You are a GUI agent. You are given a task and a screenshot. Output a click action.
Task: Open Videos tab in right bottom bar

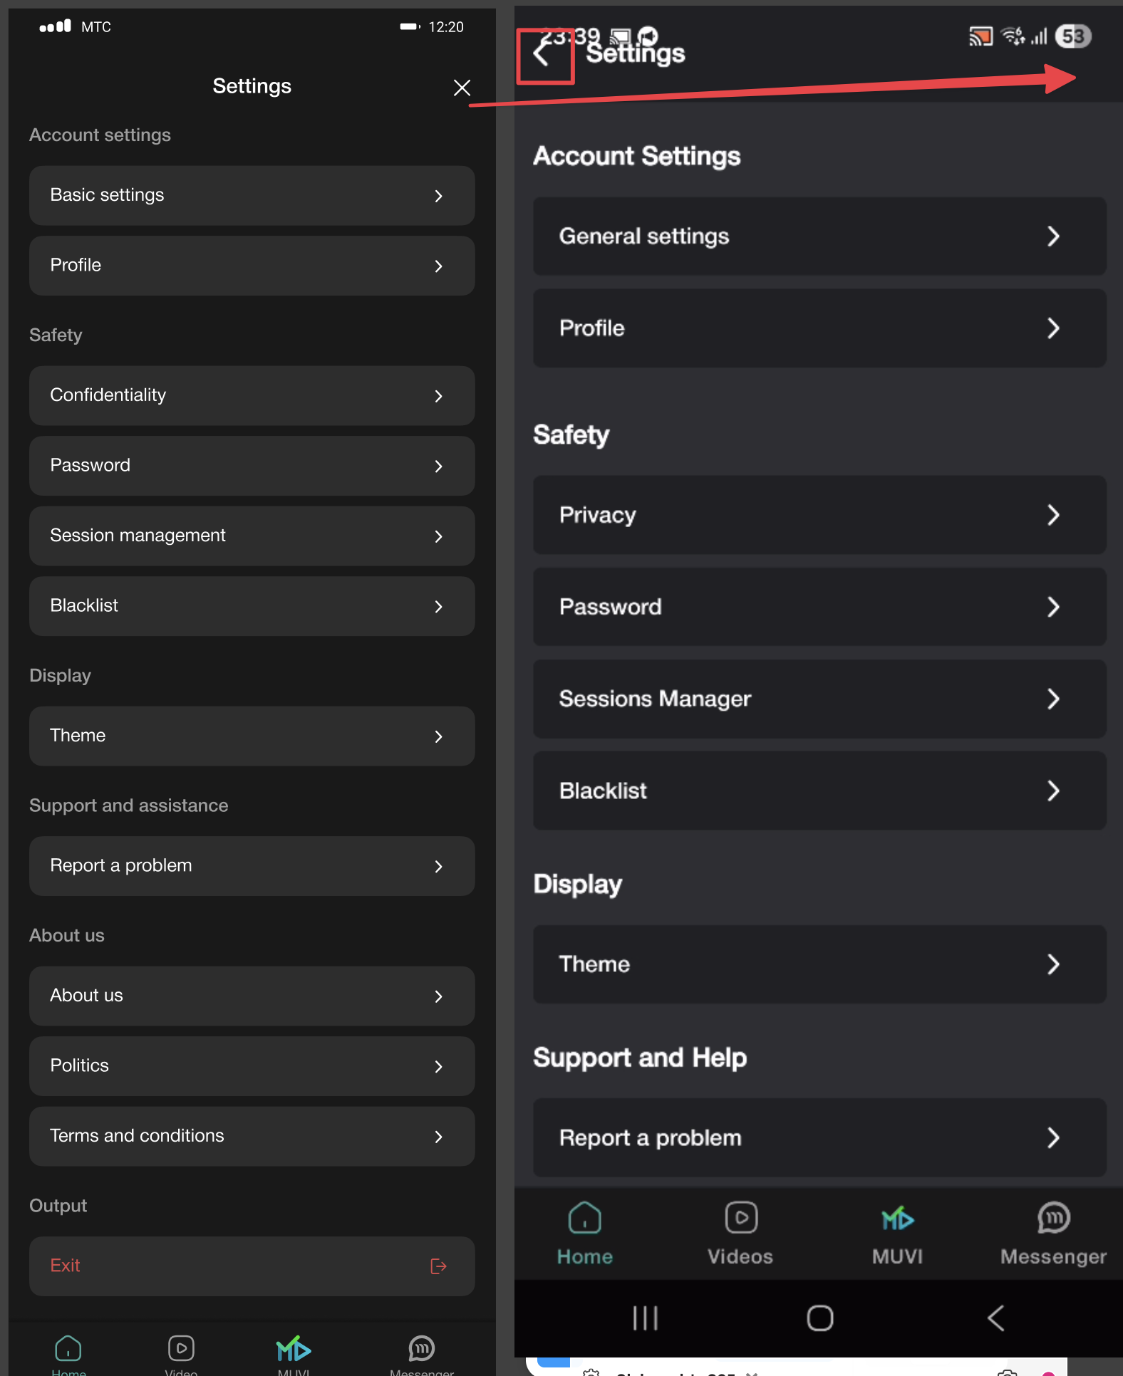click(740, 1234)
